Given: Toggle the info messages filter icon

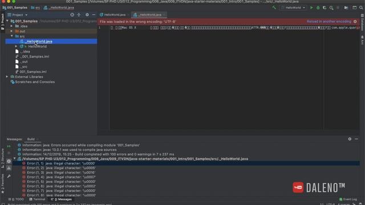Looking at the screenshot, I should (9, 161).
